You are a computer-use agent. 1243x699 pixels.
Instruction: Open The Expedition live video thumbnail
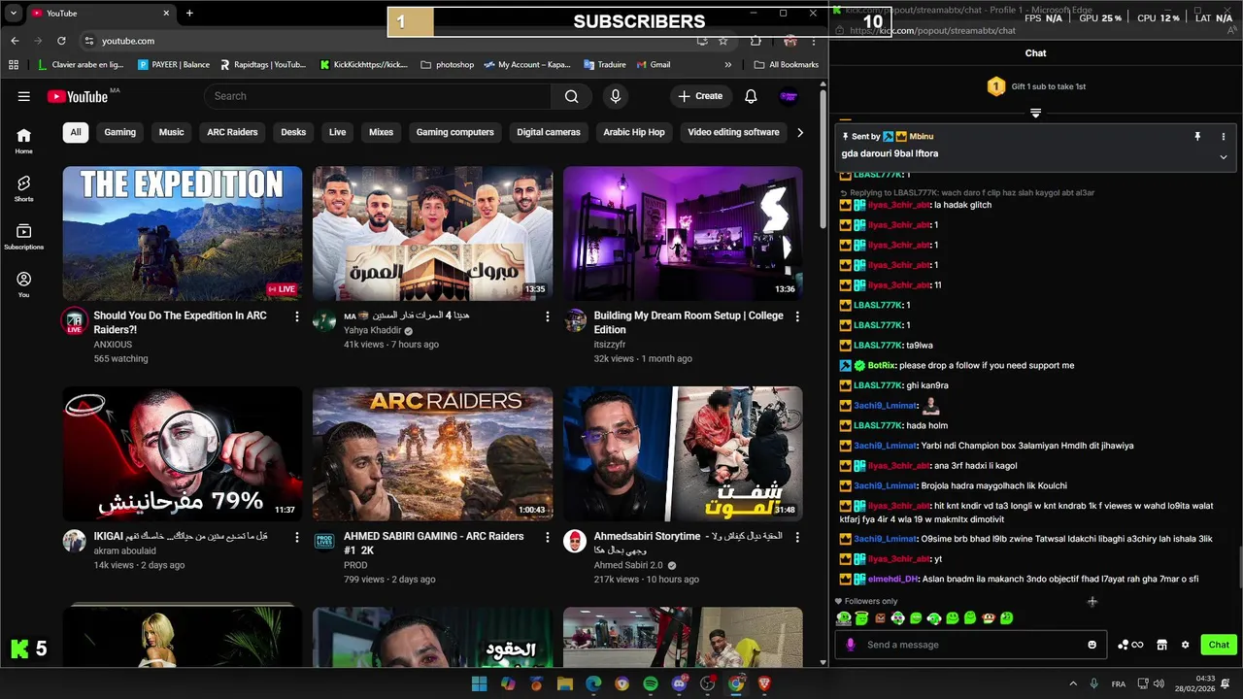pyautogui.click(x=183, y=233)
